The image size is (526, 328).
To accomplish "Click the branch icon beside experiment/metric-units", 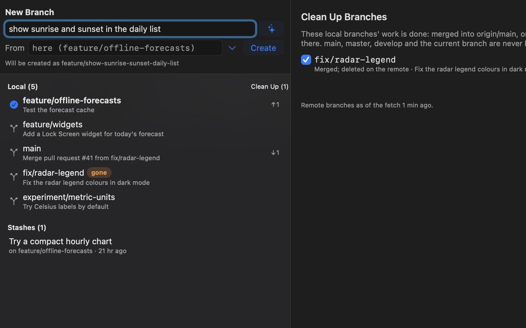I will coord(14,201).
